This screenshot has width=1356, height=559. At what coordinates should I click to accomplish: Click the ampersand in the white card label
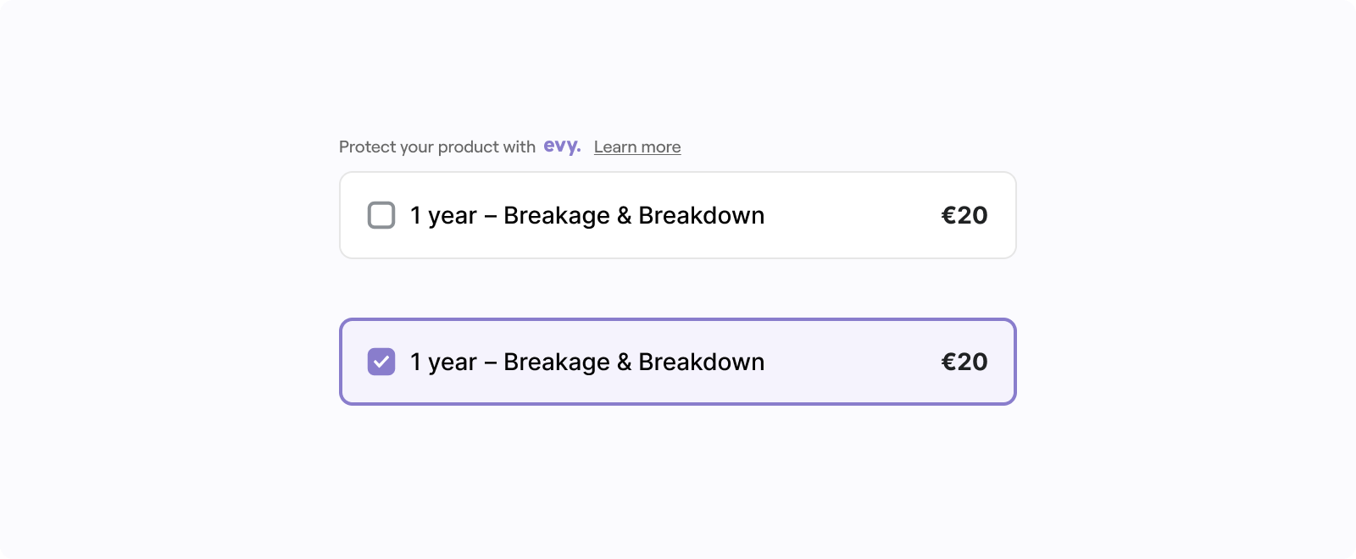(x=625, y=215)
